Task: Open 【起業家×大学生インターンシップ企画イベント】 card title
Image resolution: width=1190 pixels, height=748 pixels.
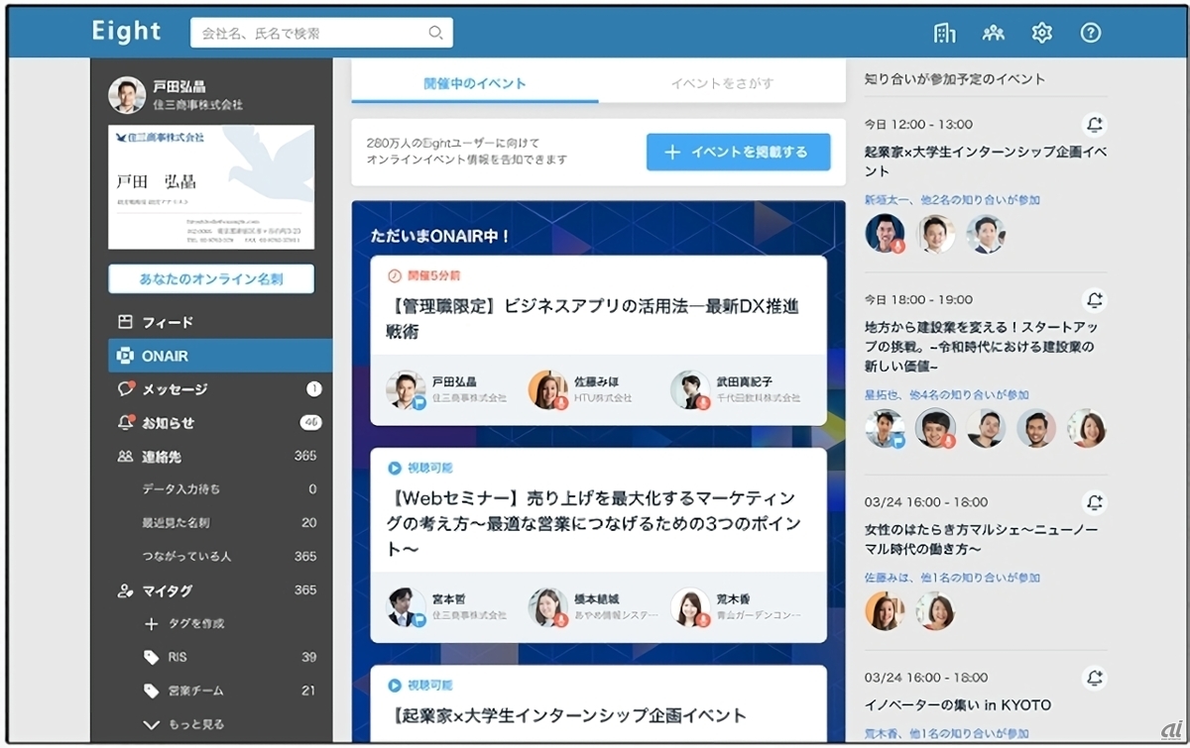Action: point(565,715)
